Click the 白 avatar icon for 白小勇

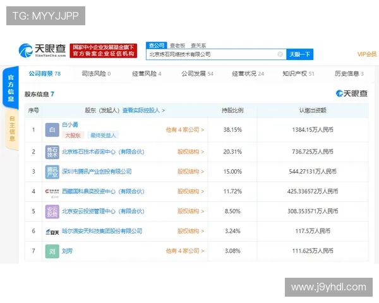[x=52, y=130]
